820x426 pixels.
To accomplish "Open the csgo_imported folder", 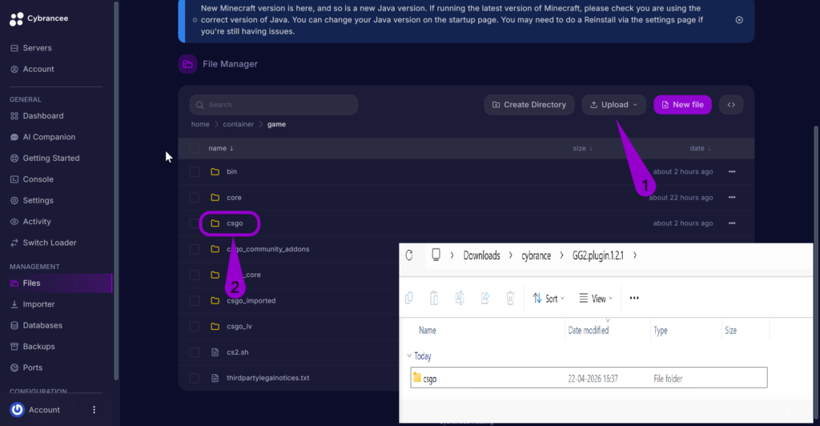I will click(251, 300).
